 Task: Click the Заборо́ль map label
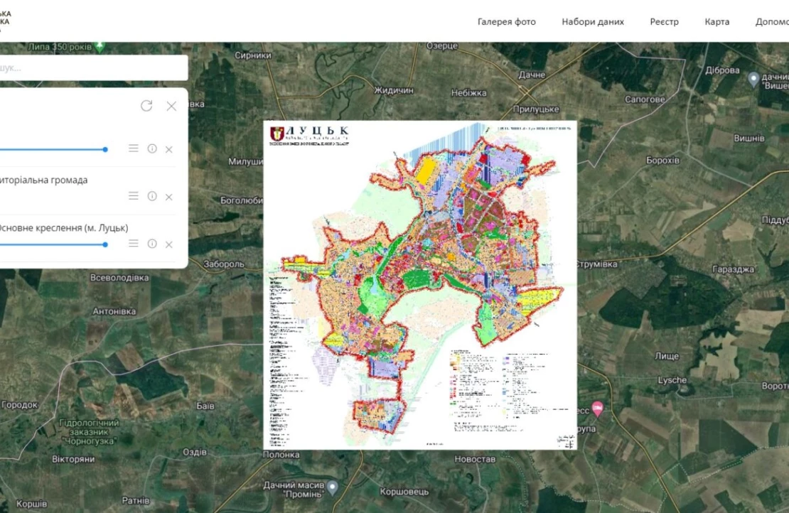coord(224,264)
